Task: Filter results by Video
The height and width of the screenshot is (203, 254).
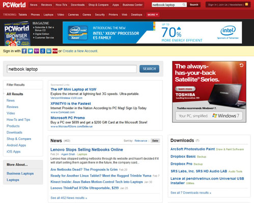Action: (x=11, y=113)
